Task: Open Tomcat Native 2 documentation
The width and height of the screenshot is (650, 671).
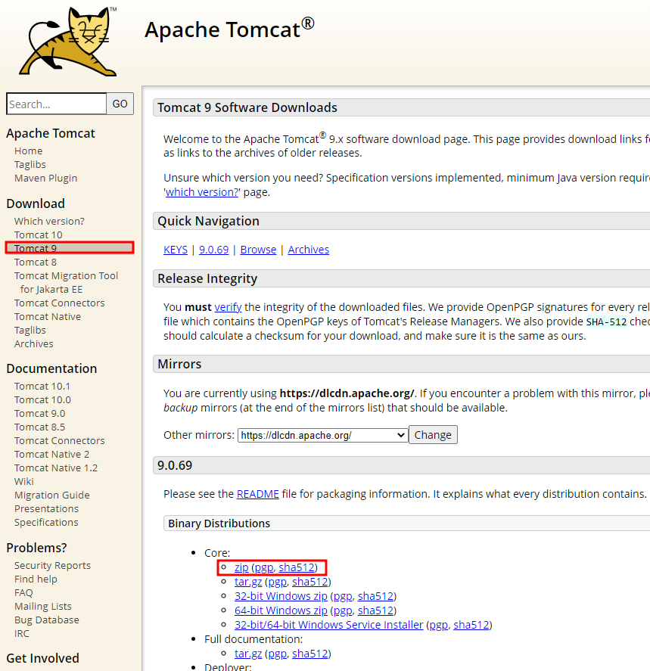Action: (51, 455)
